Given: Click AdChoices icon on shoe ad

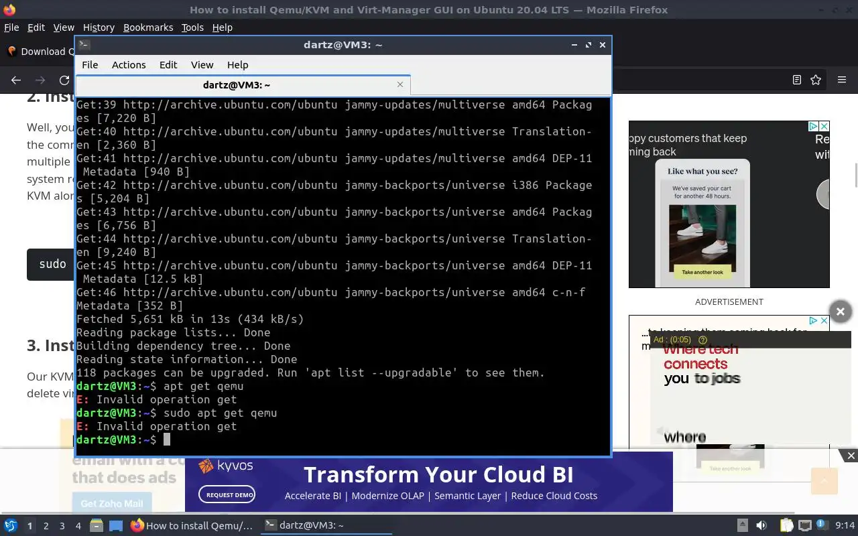Looking at the screenshot, I should [x=812, y=126].
